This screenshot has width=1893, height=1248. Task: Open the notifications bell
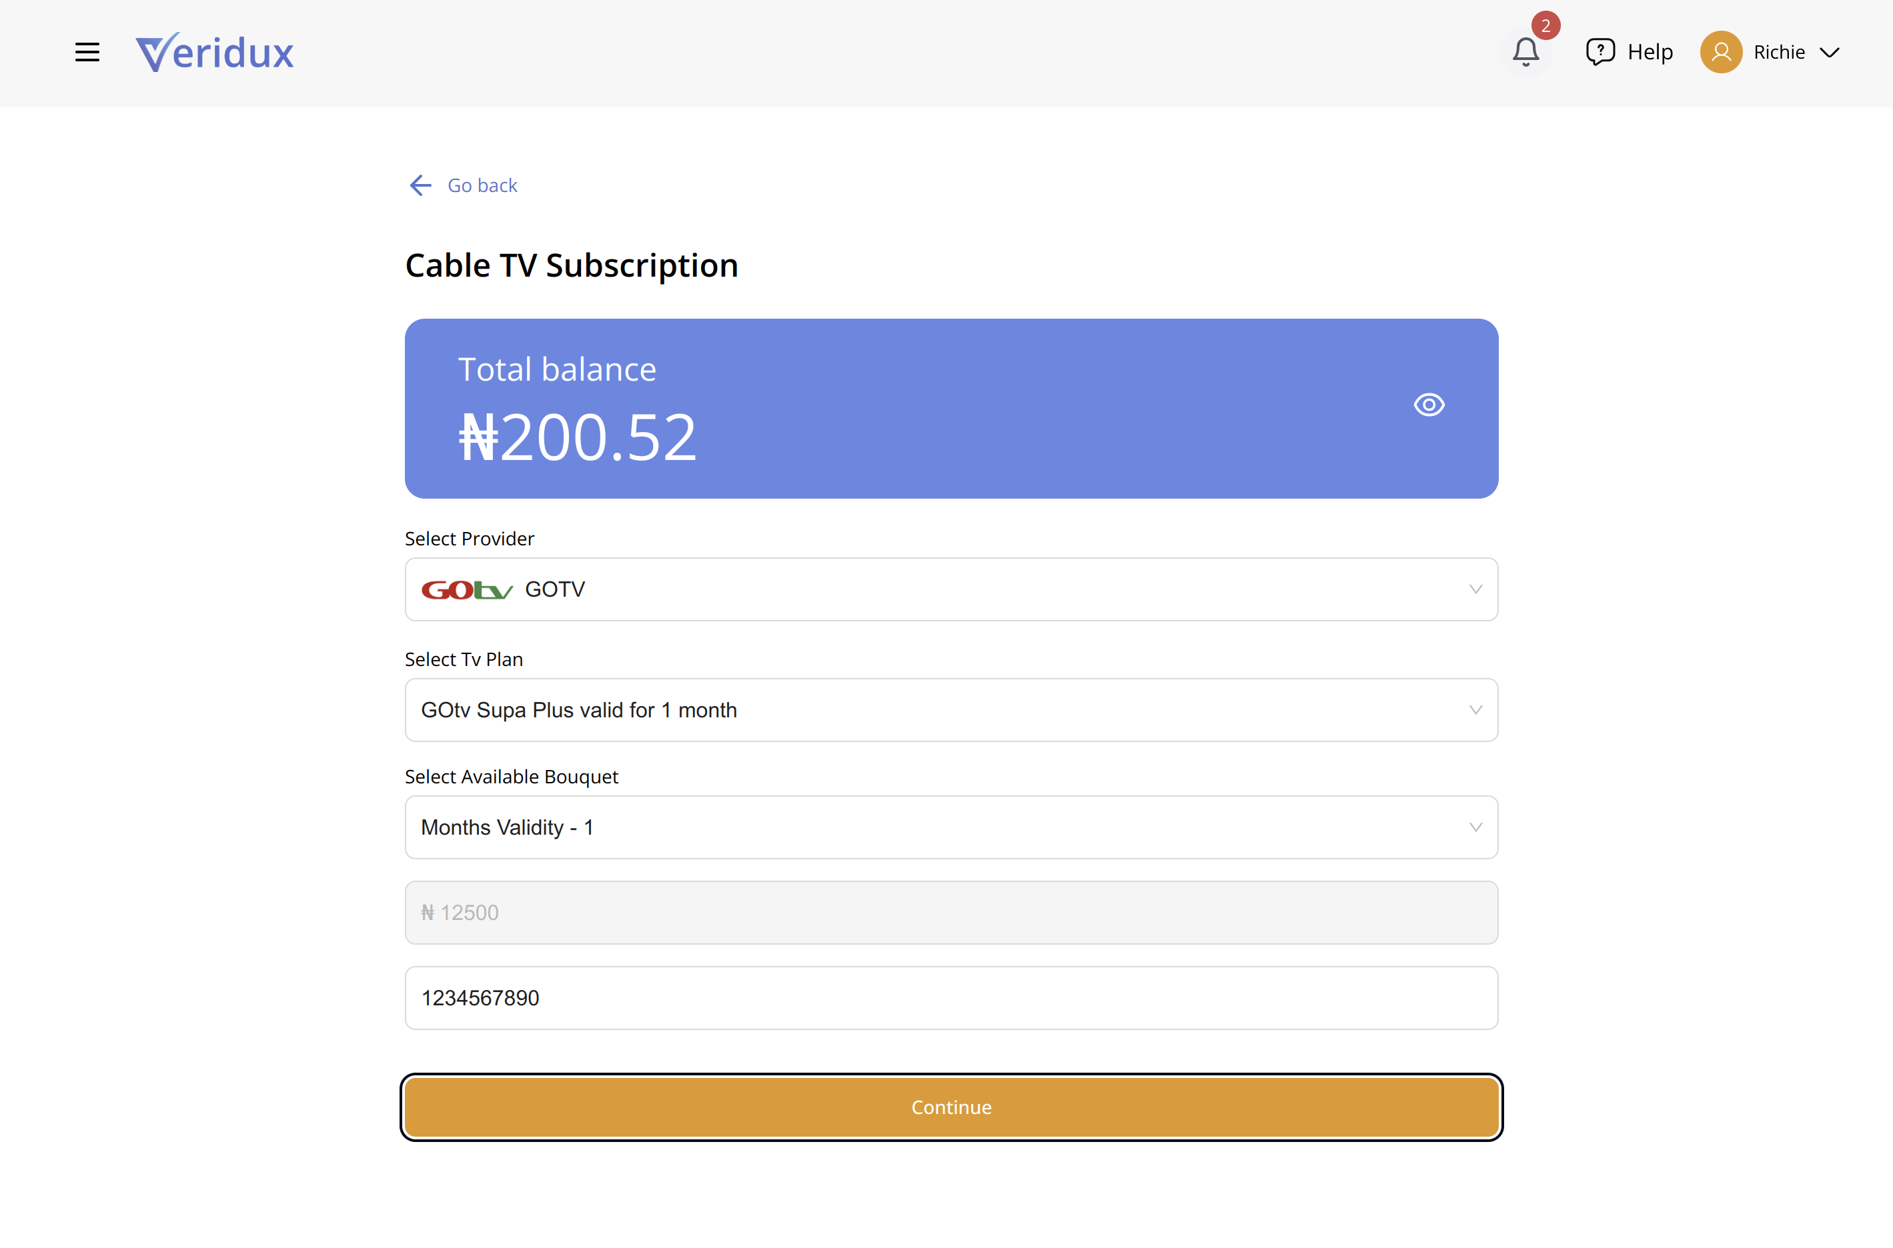pyautogui.click(x=1525, y=53)
